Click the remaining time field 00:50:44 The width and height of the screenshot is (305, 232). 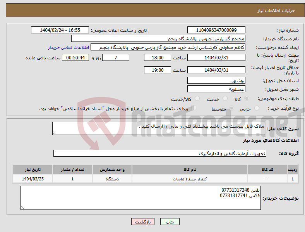tap(75, 58)
